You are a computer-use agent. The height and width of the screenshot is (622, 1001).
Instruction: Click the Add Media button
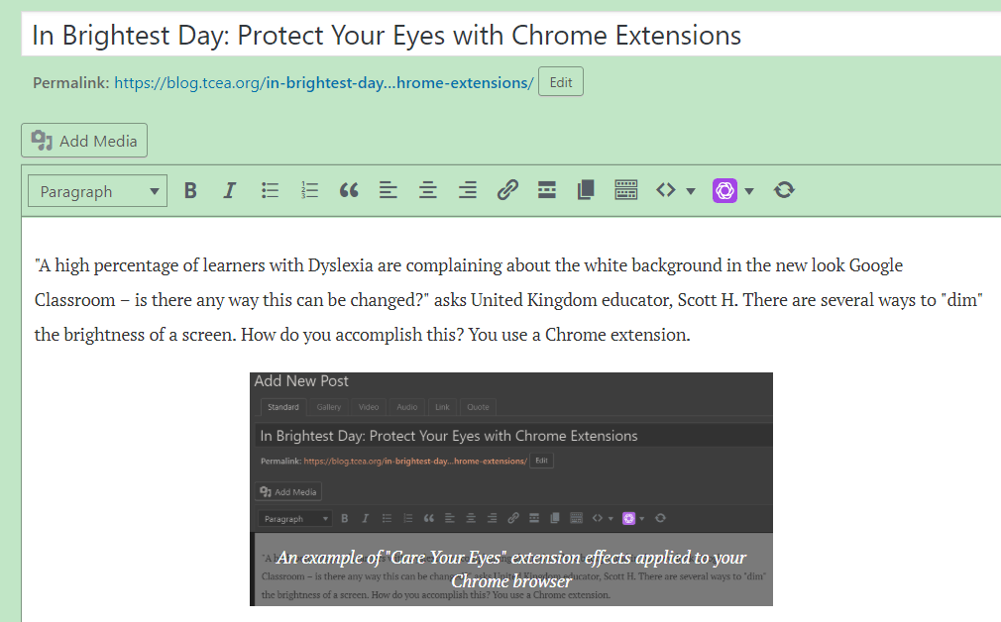(84, 141)
